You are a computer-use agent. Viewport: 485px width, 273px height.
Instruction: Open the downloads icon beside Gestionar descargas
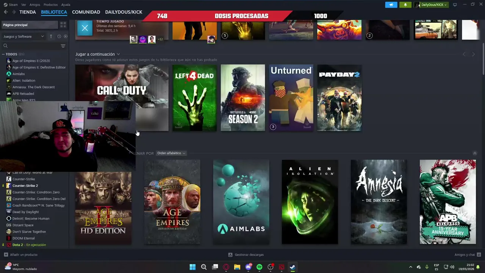230,255
